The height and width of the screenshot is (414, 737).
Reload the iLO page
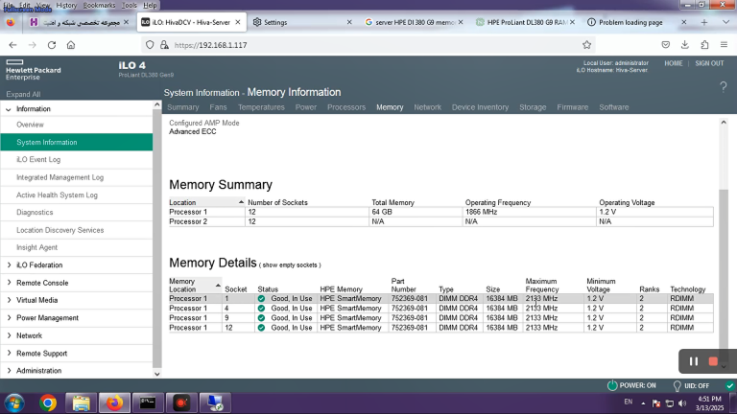coord(52,45)
